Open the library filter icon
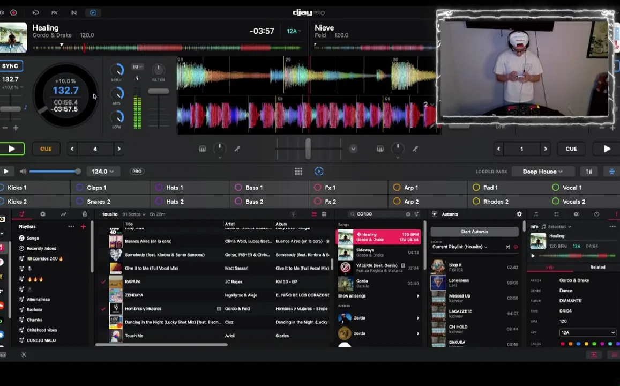 click(x=293, y=214)
